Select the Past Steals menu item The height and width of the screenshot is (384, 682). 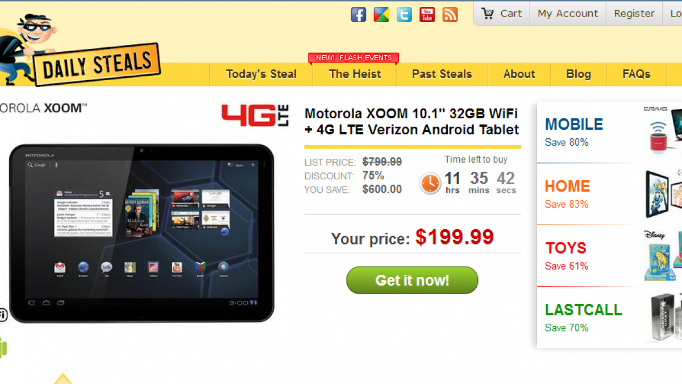(442, 74)
